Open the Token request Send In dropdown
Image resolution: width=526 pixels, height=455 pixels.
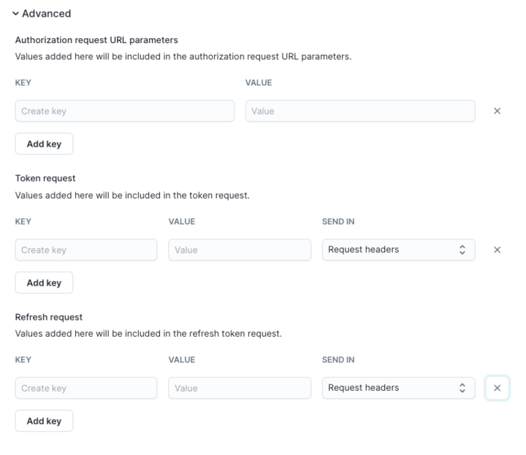click(398, 250)
